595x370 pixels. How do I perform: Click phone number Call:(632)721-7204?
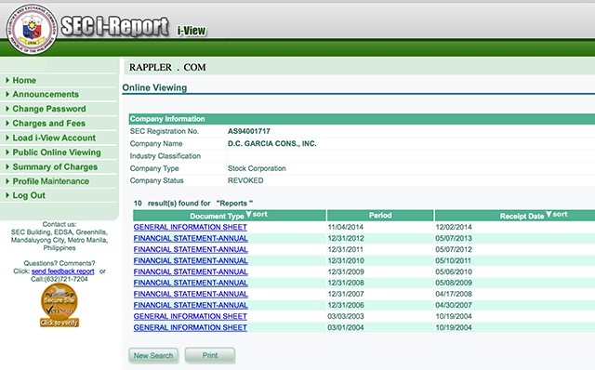tap(59, 279)
